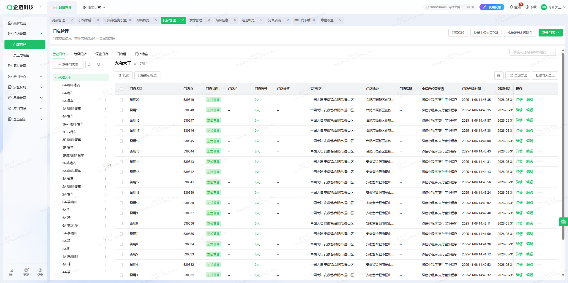The image size is (568, 283).
Task: Open column settings icon left of 全部导出
Action: pos(499,76)
